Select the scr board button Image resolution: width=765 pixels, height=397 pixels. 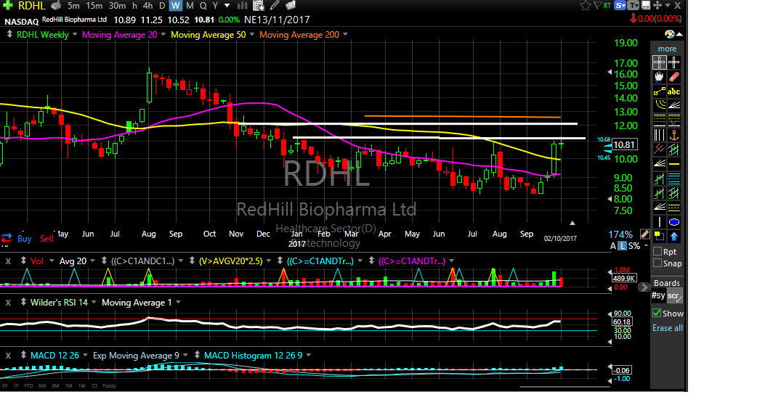pos(673,295)
